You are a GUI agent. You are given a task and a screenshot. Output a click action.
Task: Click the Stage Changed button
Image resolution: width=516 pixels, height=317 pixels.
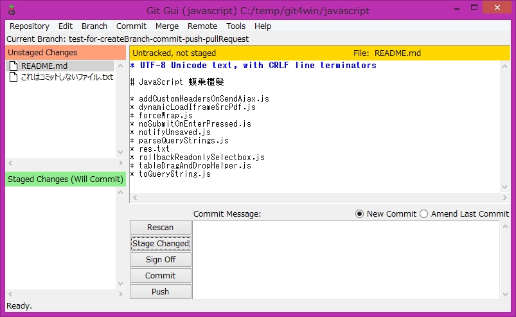pyautogui.click(x=161, y=244)
